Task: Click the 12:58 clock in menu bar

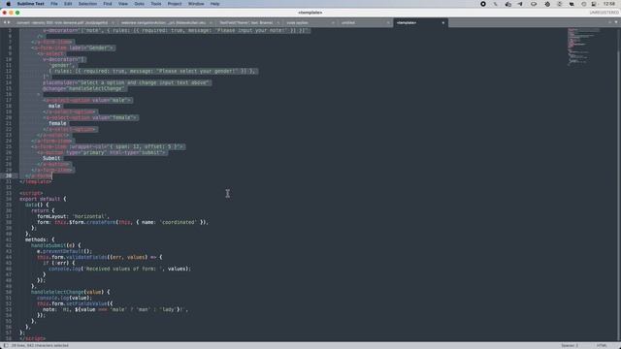Action: [x=609, y=4]
